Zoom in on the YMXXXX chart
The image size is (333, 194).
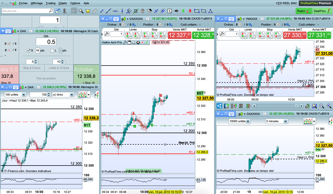329,106
